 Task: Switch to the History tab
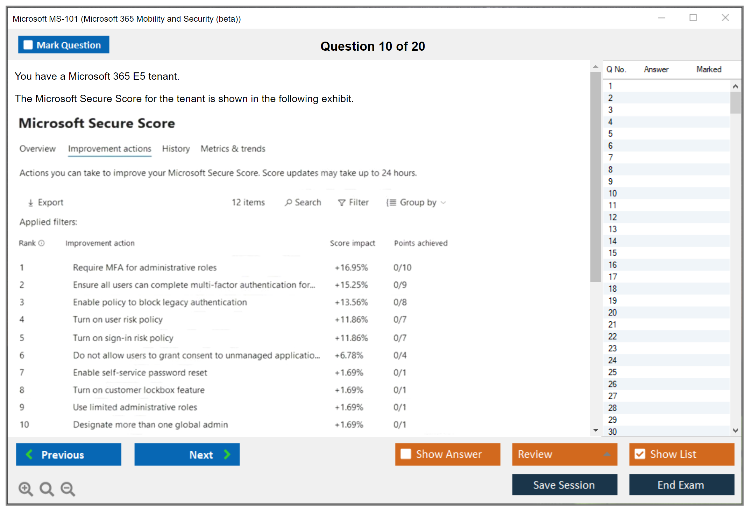(176, 149)
